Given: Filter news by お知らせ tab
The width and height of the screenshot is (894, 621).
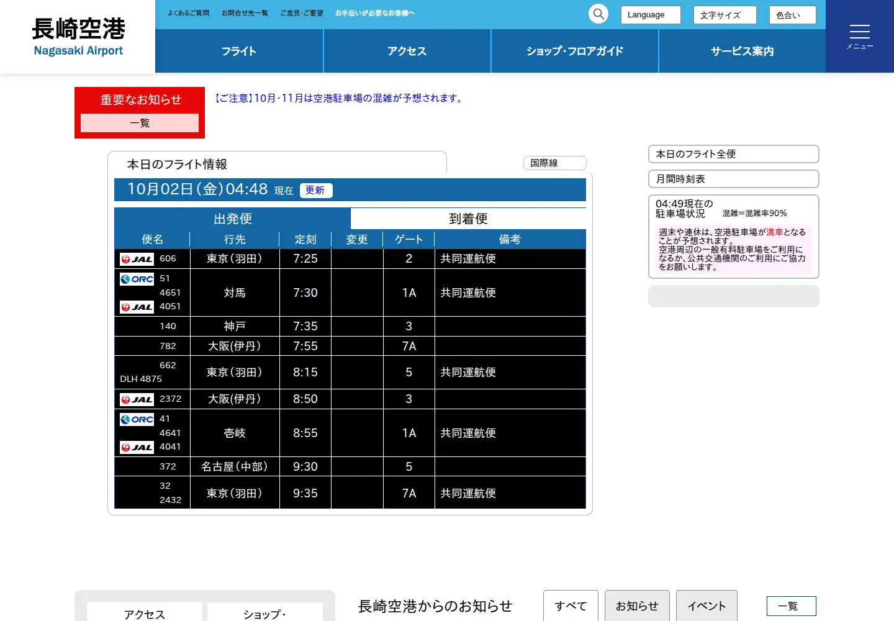Looking at the screenshot, I should coord(637,605).
